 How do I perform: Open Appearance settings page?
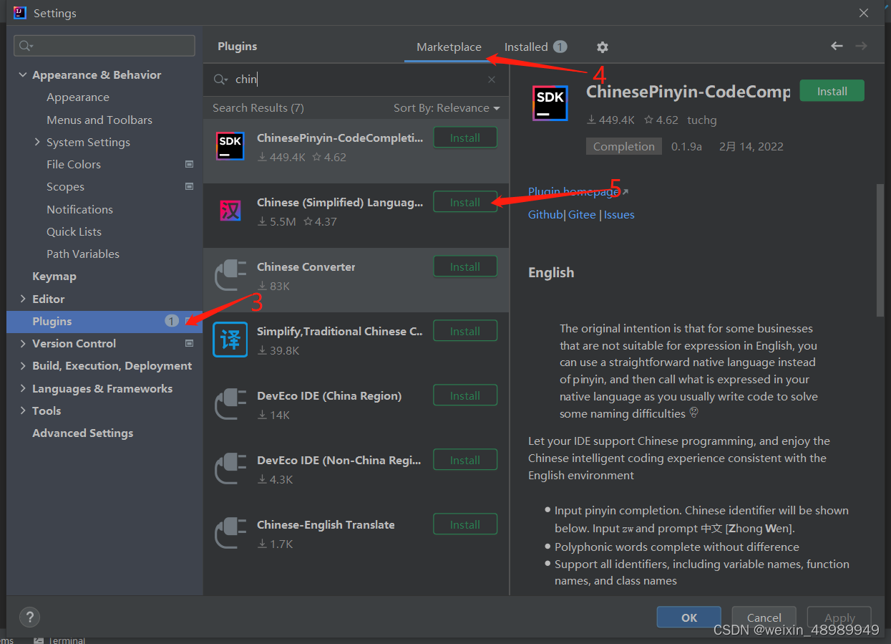(x=78, y=97)
